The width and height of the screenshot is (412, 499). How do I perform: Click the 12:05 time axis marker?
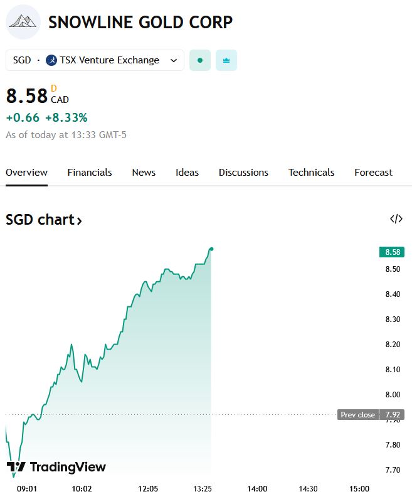[148, 488]
